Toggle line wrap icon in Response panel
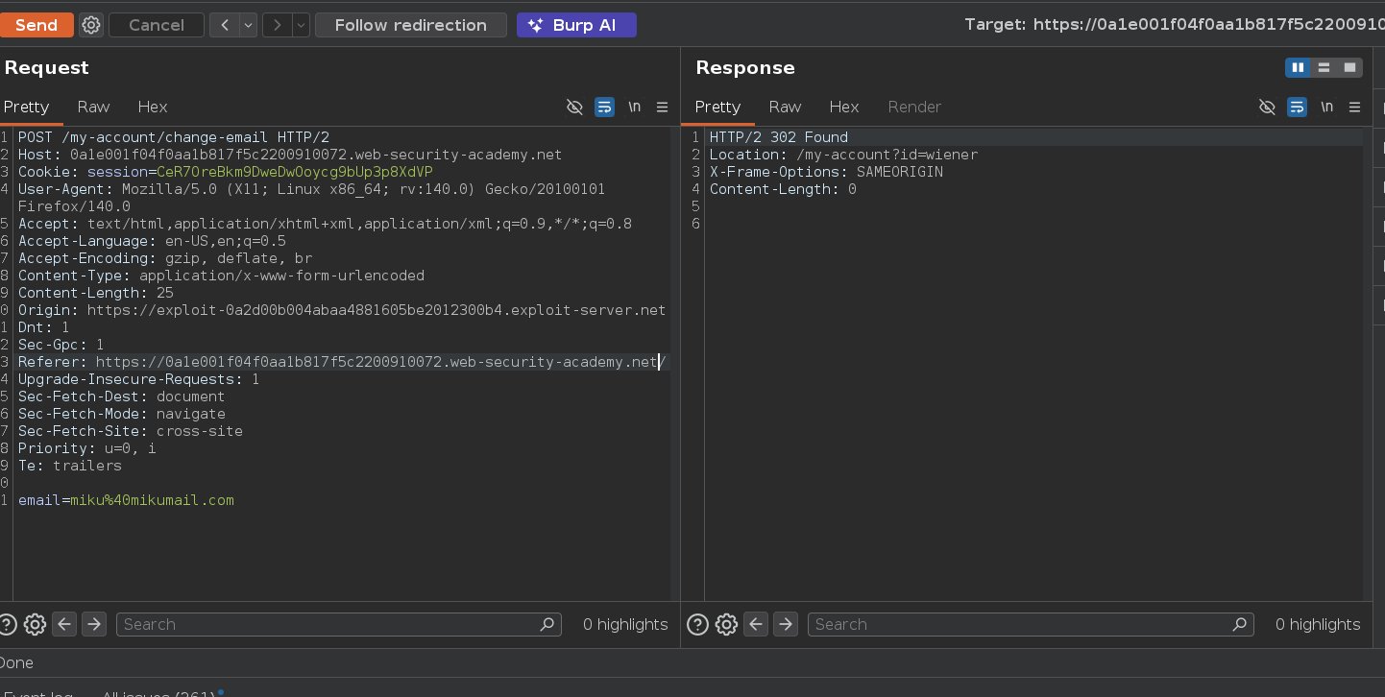 [x=1297, y=107]
